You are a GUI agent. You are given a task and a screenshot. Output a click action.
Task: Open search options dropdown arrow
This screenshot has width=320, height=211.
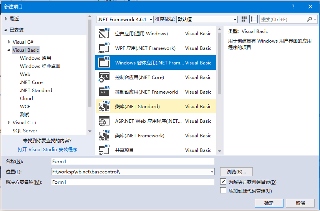point(315,19)
